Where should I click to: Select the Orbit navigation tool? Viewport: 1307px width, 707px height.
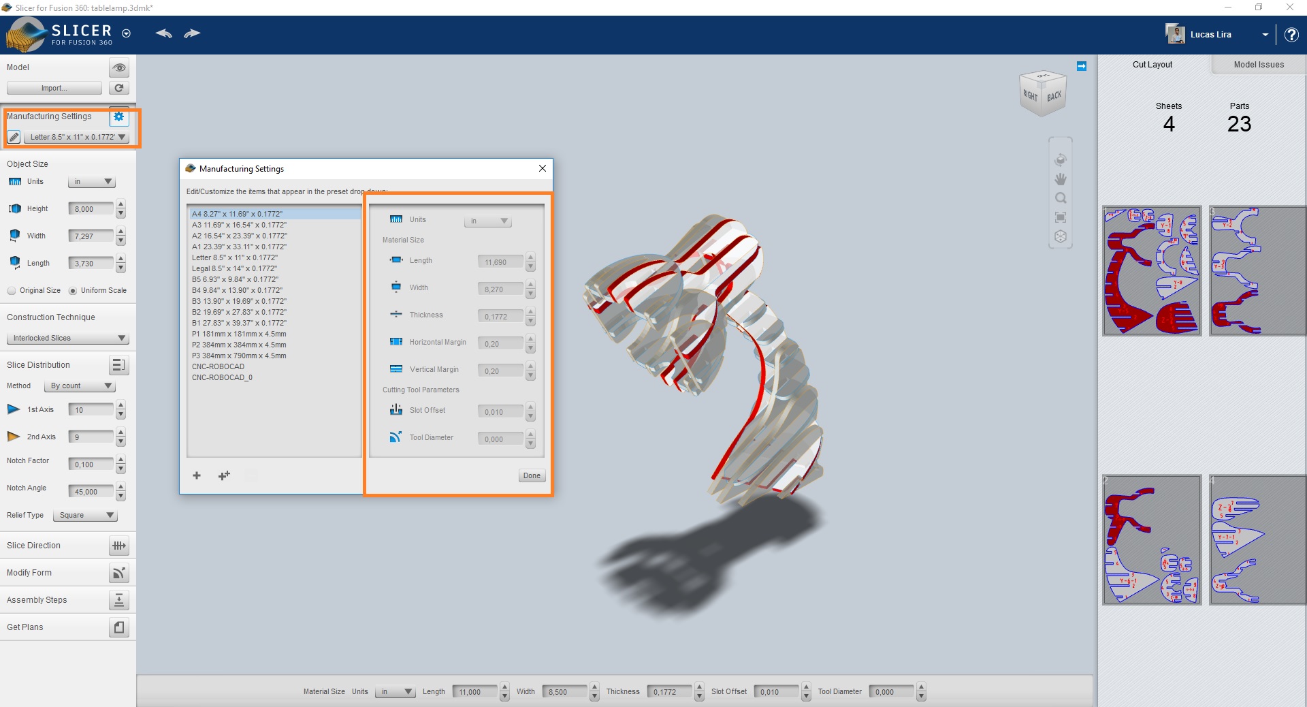tap(1060, 160)
